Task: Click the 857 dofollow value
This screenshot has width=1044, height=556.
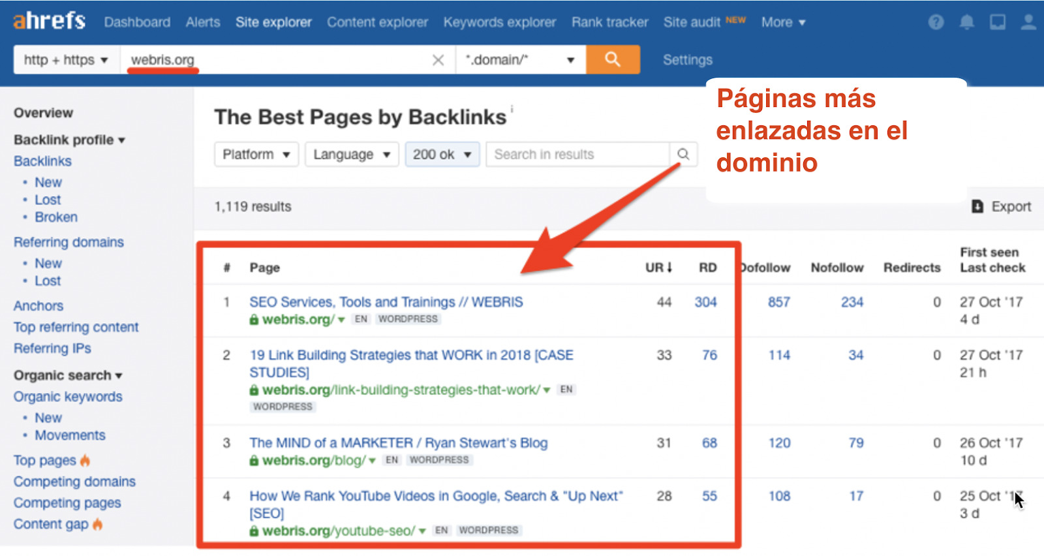Action: click(x=779, y=302)
